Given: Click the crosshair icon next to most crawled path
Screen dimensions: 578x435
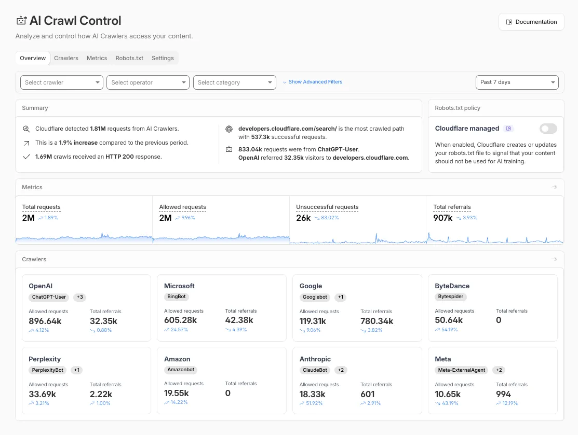Looking at the screenshot, I should (229, 129).
